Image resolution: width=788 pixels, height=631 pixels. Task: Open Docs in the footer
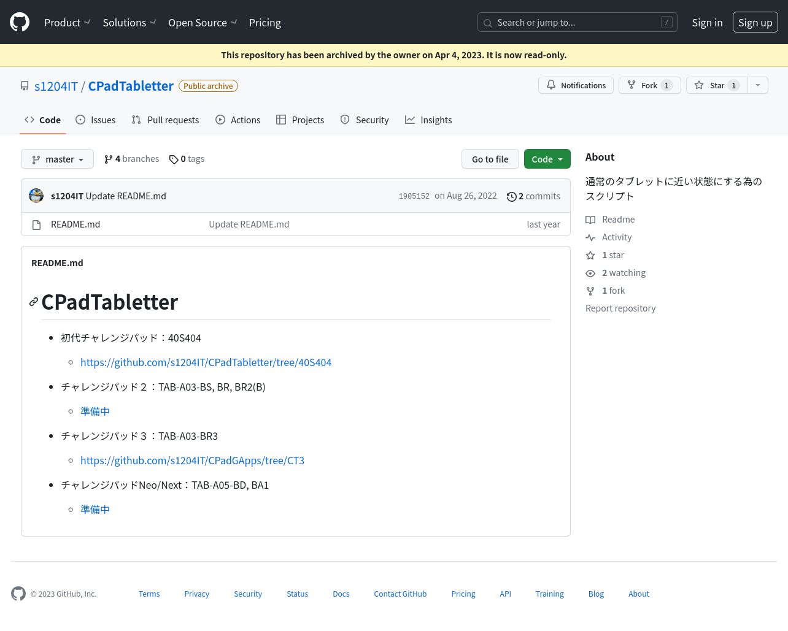coord(341,594)
